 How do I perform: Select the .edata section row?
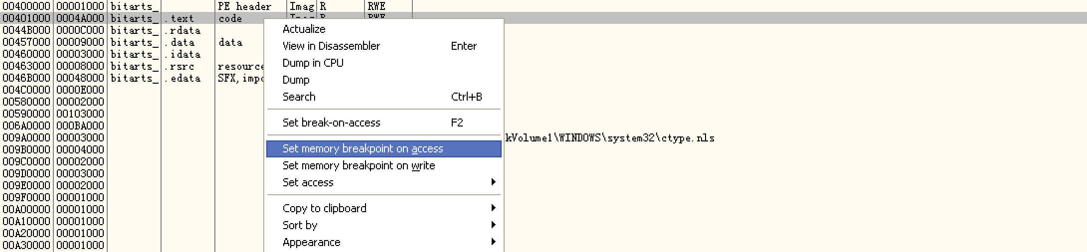point(181,78)
